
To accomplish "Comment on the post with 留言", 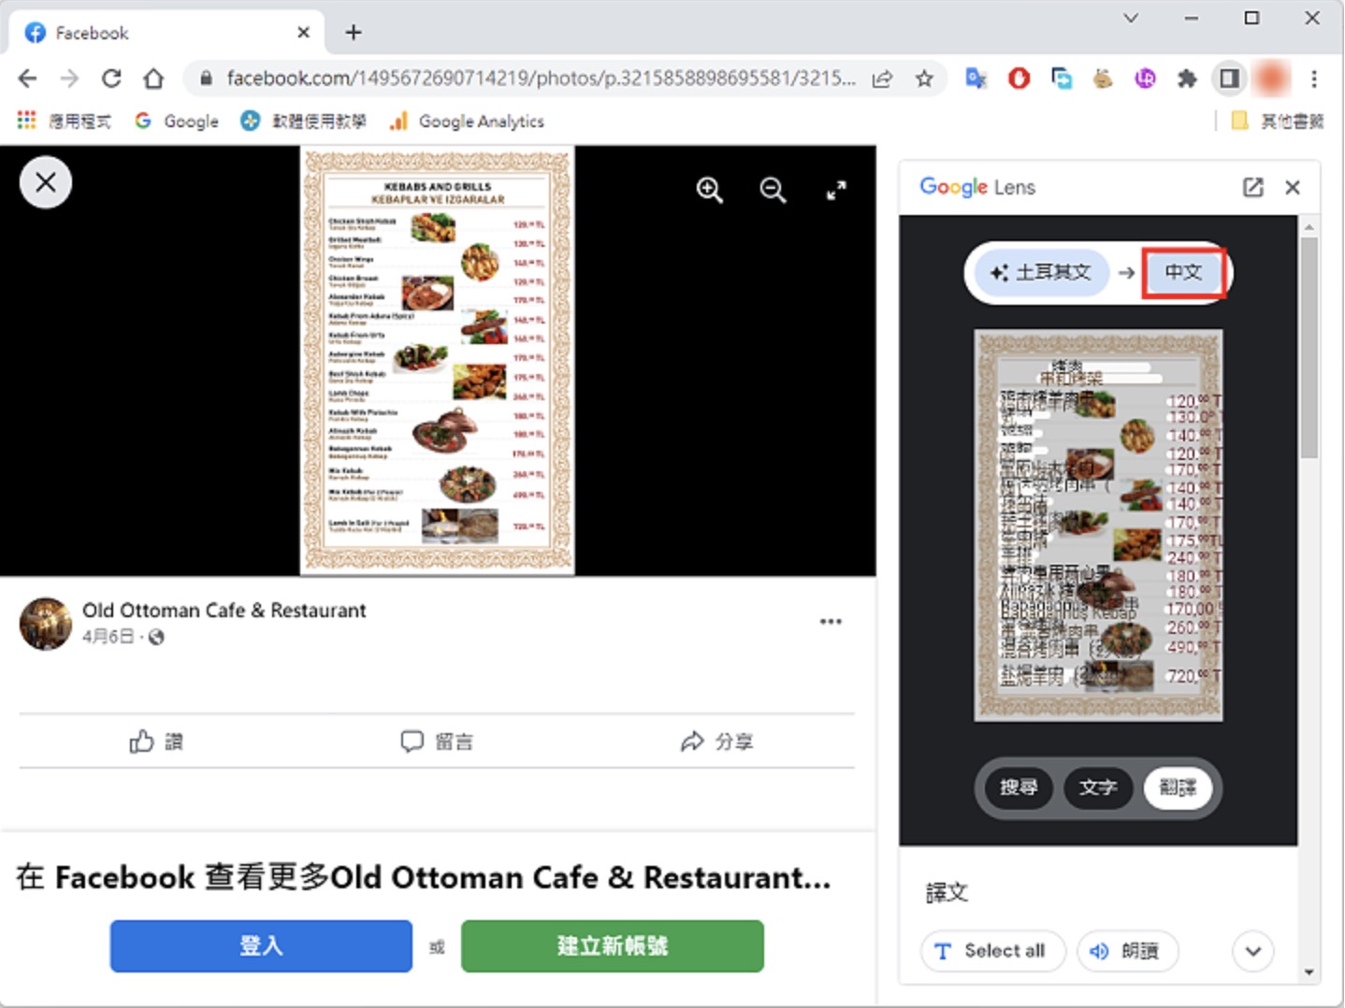I will tap(437, 742).
